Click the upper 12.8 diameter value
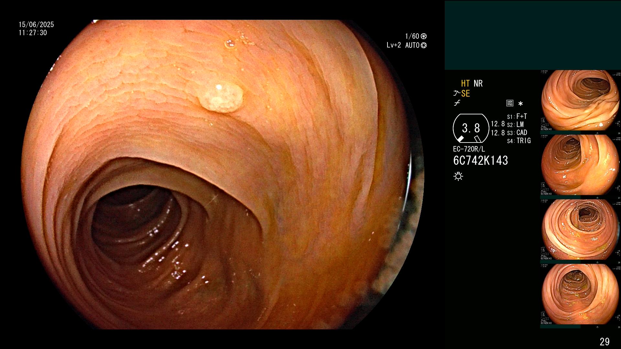Image resolution: width=621 pixels, height=349 pixels. [x=498, y=124]
